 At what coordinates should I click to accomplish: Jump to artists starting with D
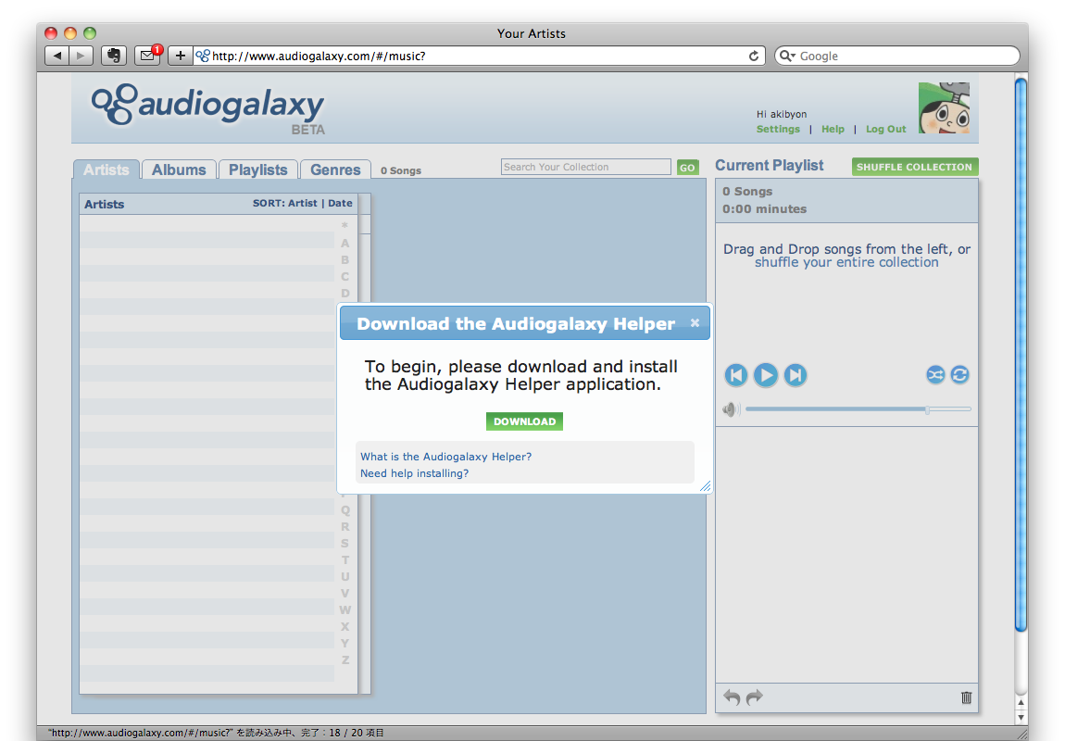pos(345,294)
